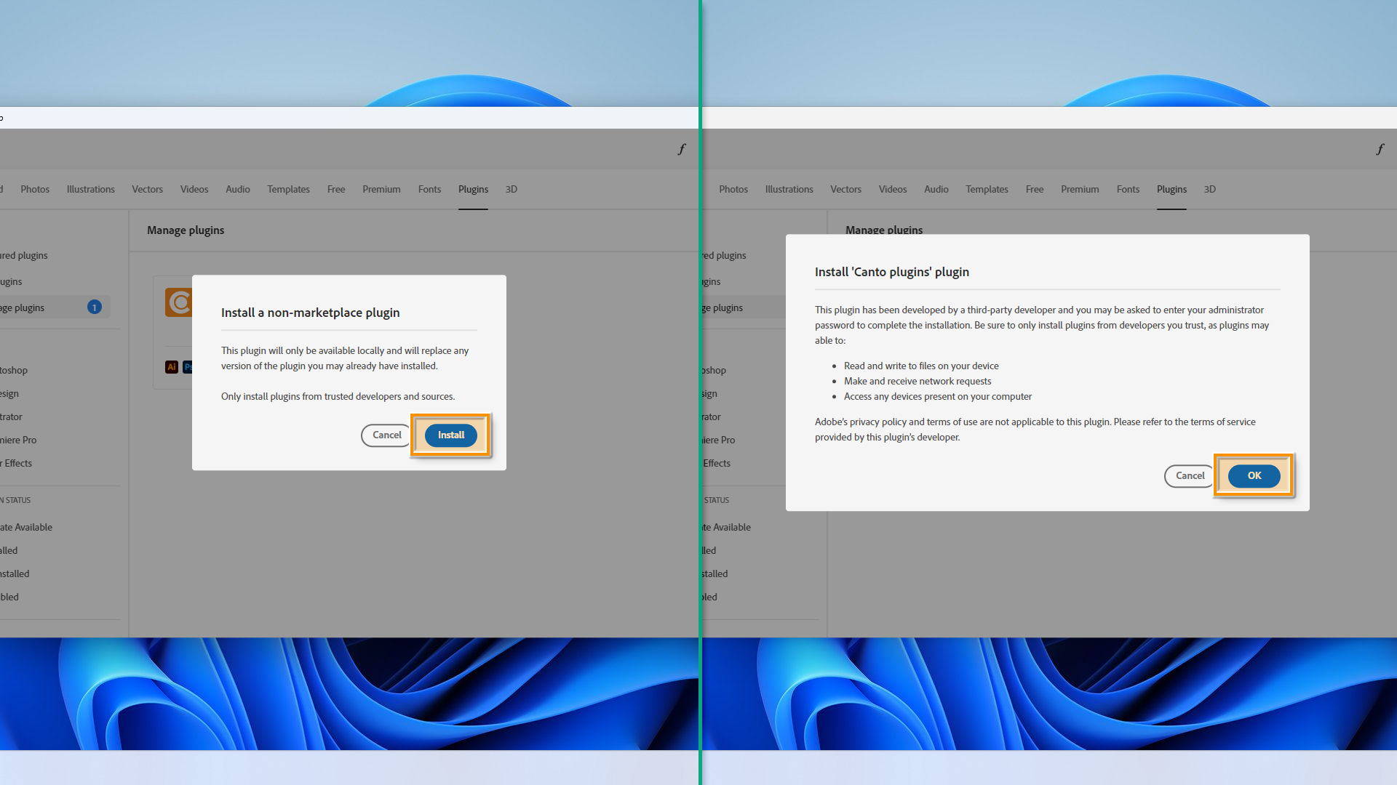Select Premiere Pro filter in left screenshot sidebar
The height and width of the screenshot is (785, 1397).
pyautogui.click(x=19, y=440)
